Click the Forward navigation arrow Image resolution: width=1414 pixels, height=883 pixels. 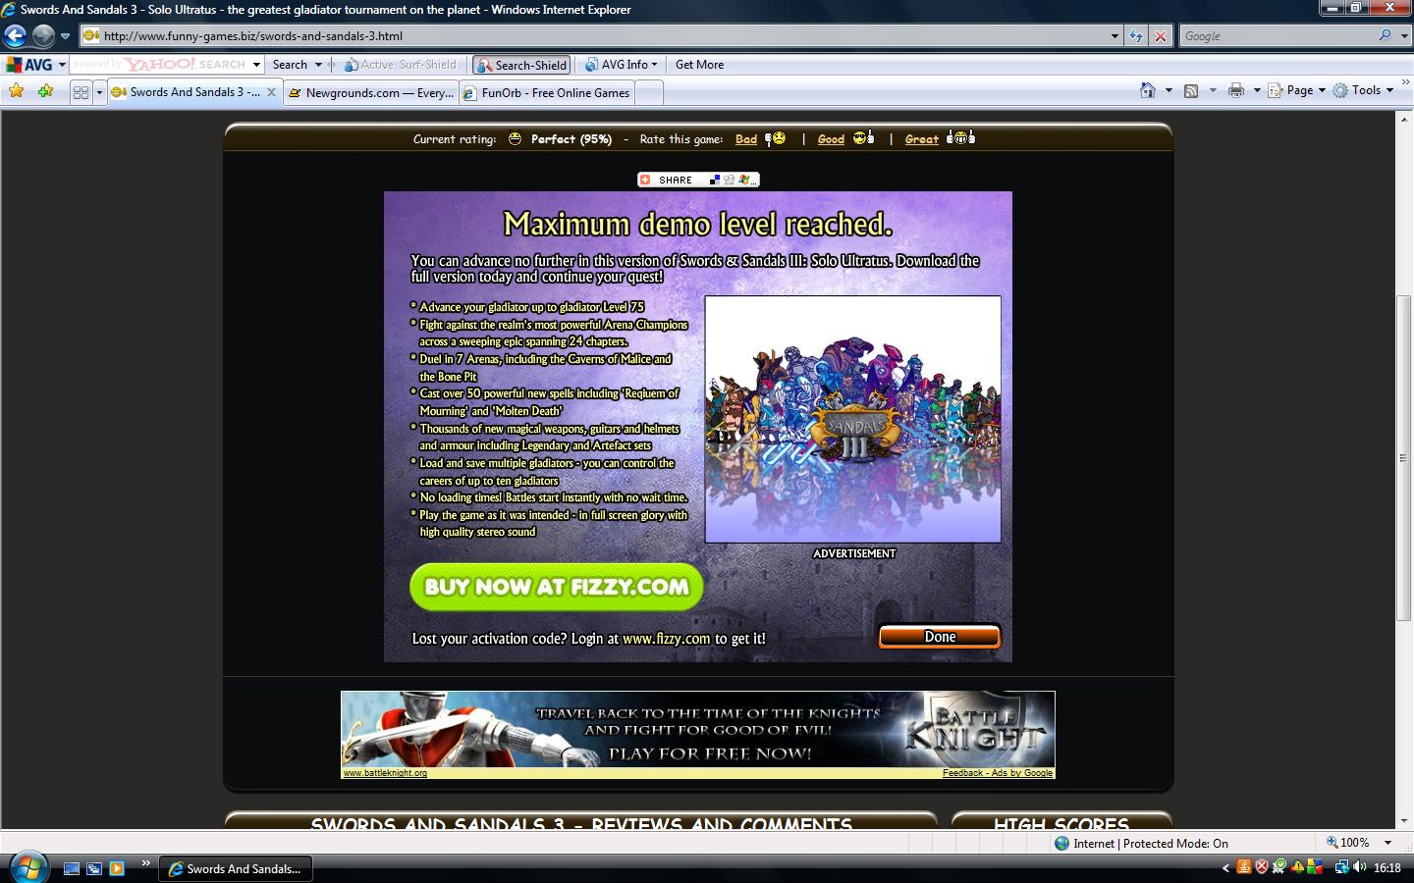pyautogui.click(x=43, y=36)
